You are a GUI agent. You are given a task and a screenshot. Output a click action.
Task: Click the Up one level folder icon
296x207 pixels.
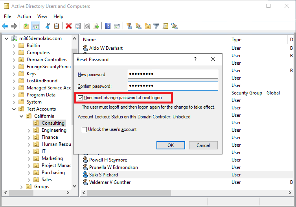click(26, 26)
